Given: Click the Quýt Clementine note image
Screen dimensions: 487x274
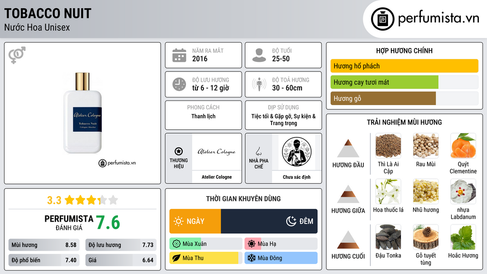Looking at the screenshot, I should 463,146.
